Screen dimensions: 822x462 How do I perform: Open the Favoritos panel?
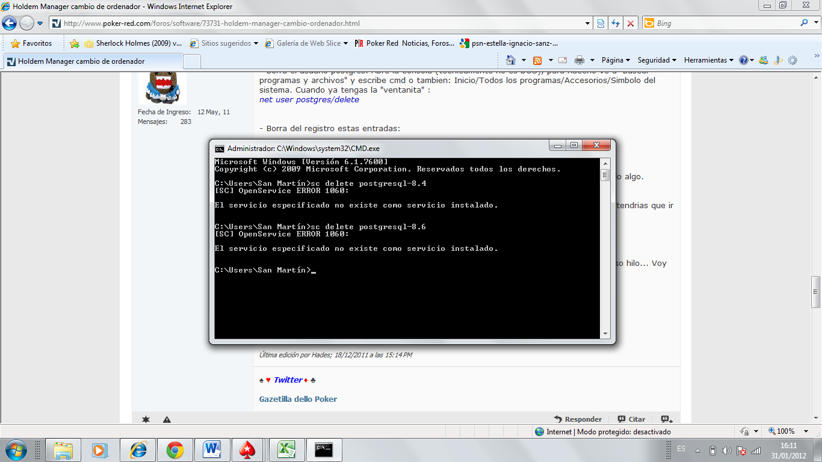(31, 43)
